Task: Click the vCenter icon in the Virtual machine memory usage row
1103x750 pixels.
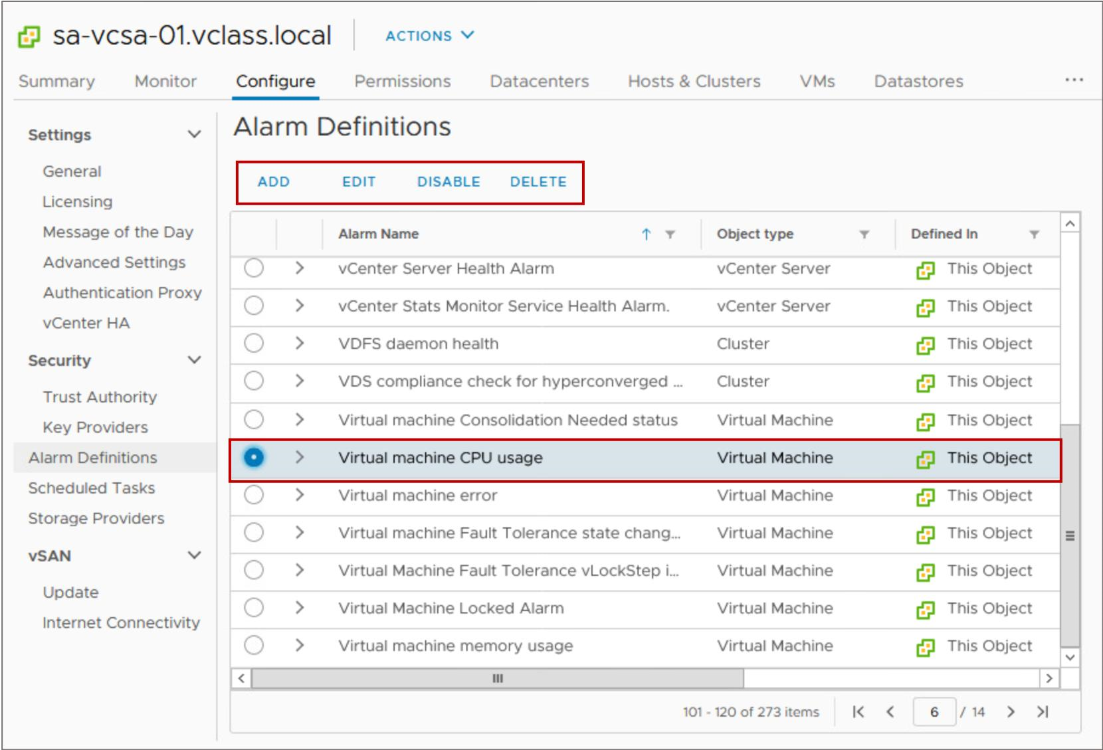Action: 926,648
